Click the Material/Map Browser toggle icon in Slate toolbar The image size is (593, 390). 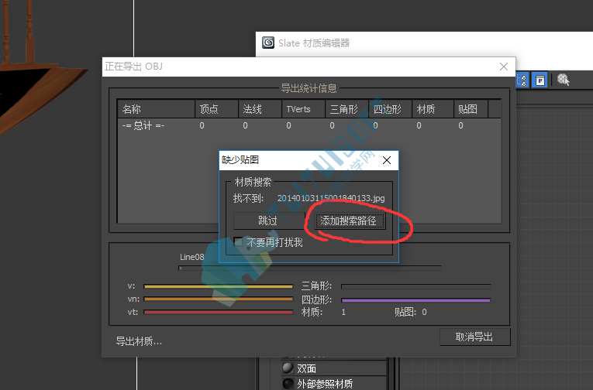pyautogui.click(x=522, y=80)
